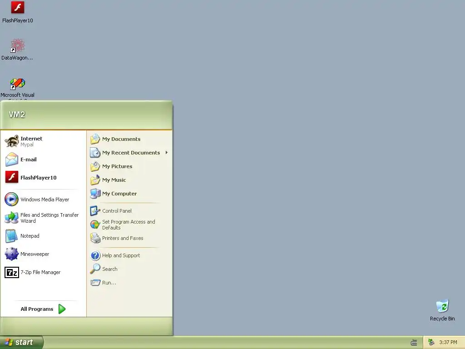Select the DataWagon desktop shortcut icon
The width and height of the screenshot is (465, 349).
[x=18, y=46]
